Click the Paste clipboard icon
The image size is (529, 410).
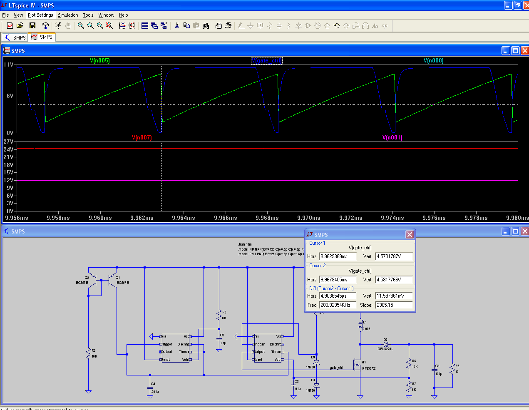[x=196, y=26]
